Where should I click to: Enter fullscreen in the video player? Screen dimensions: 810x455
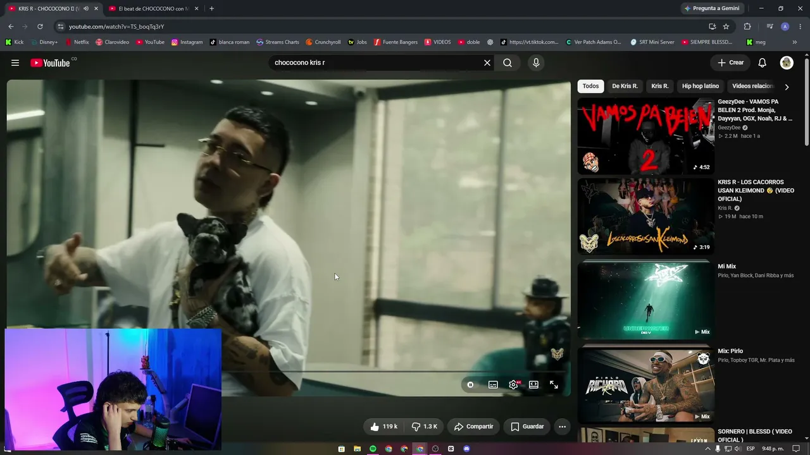click(x=554, y=384)
